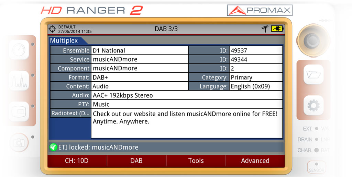The image size is (352, 177).
Task: Click the Language: field label
Action: pos(209,86)
